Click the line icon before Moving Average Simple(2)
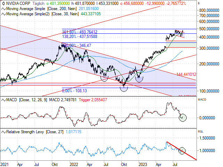Screen dimensions: 223x167 click(x=3, y=14)
